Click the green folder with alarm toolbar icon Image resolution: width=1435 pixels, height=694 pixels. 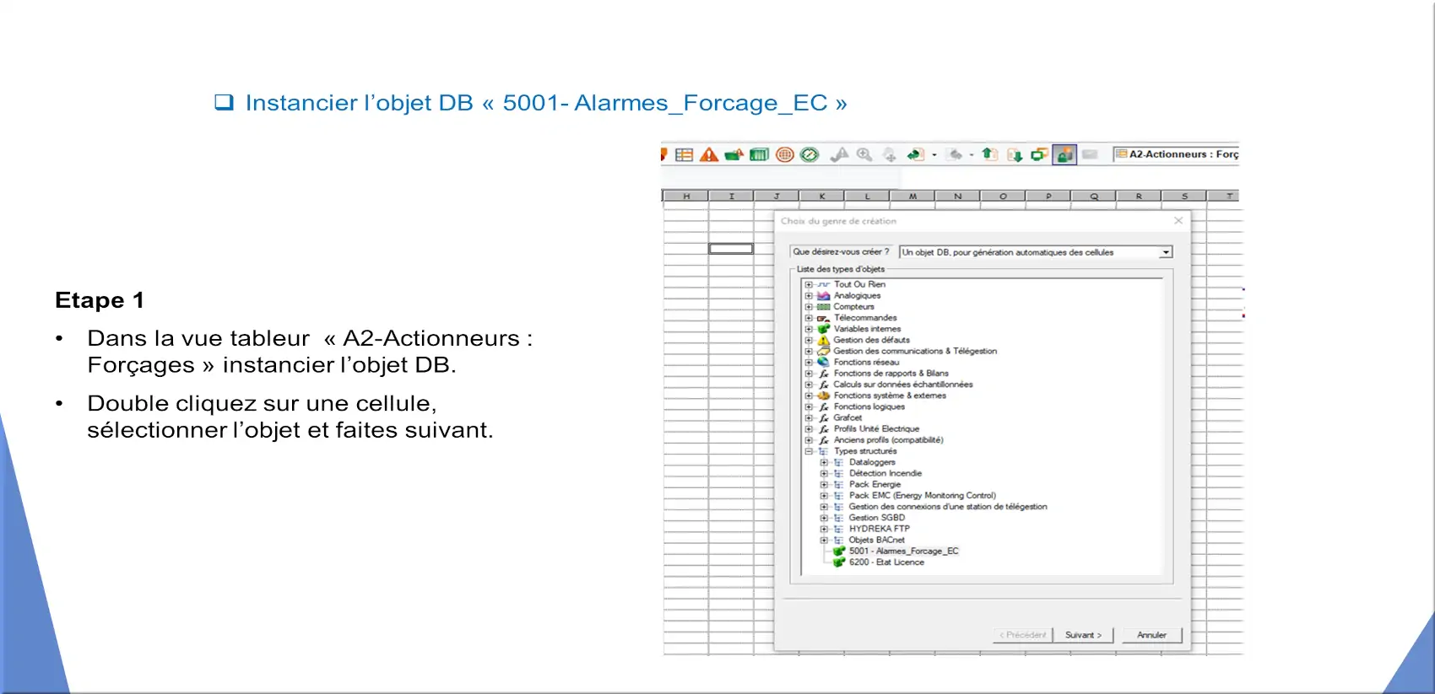pyautogui.click(x=734, y=154)
